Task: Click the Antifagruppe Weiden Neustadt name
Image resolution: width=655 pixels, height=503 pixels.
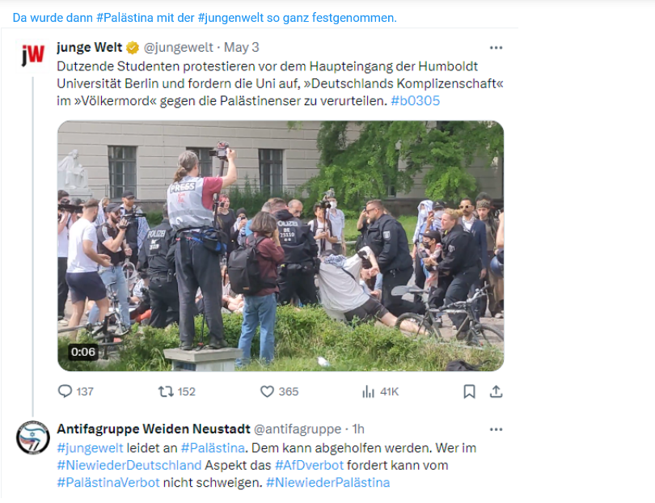Action: (154, 429)
